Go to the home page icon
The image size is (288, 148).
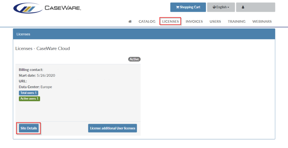130,22
